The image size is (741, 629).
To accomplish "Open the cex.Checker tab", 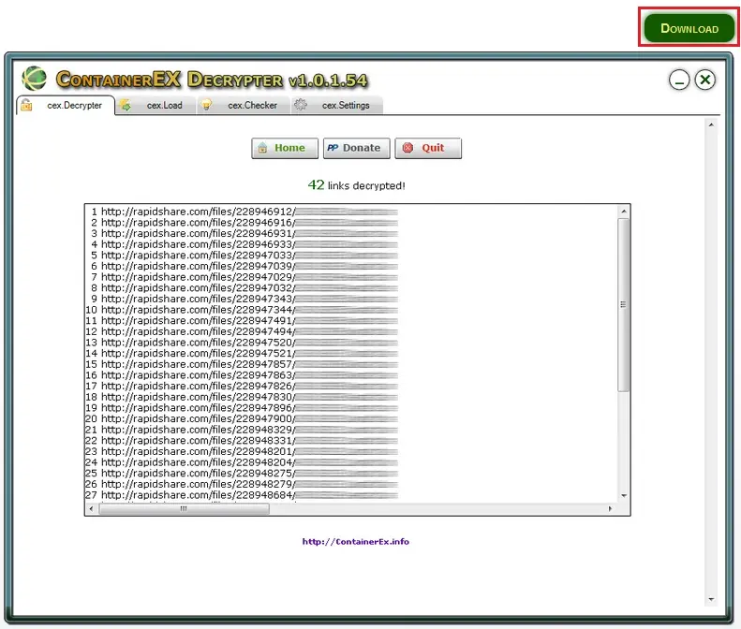I will click(x=244, y=105).
